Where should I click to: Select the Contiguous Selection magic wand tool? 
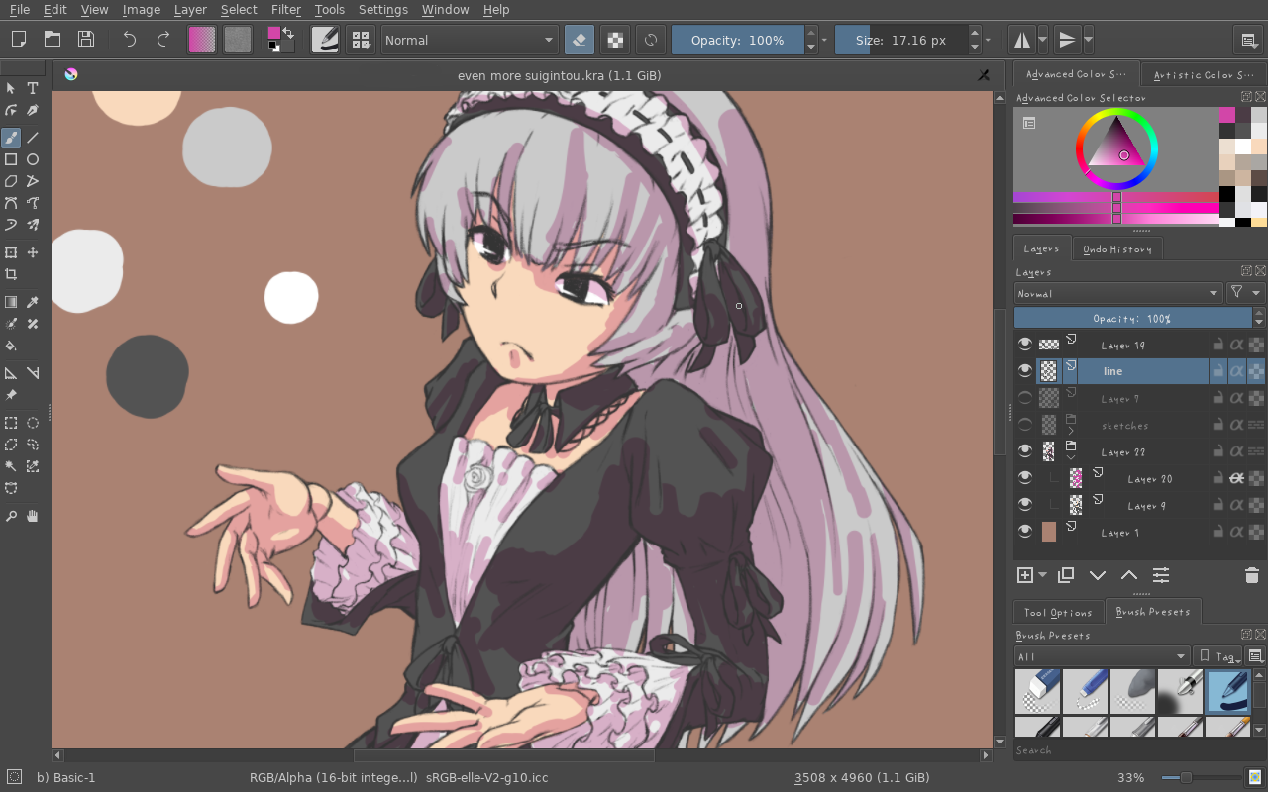point(11,466)
